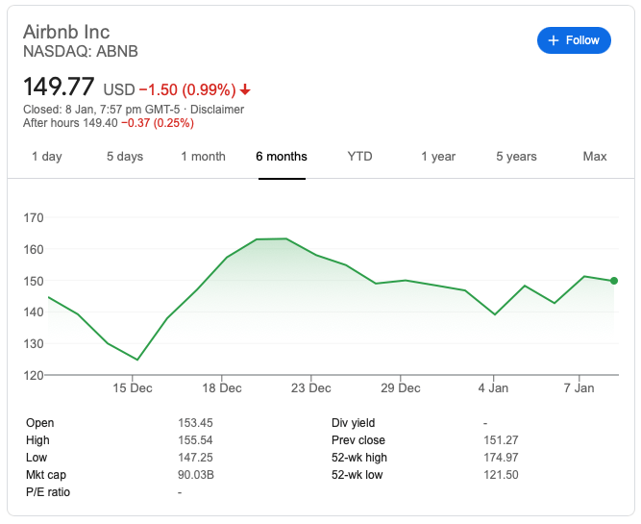Click the Mkt cap value 90.03B
Screen dimensions: 641x524
196,475
